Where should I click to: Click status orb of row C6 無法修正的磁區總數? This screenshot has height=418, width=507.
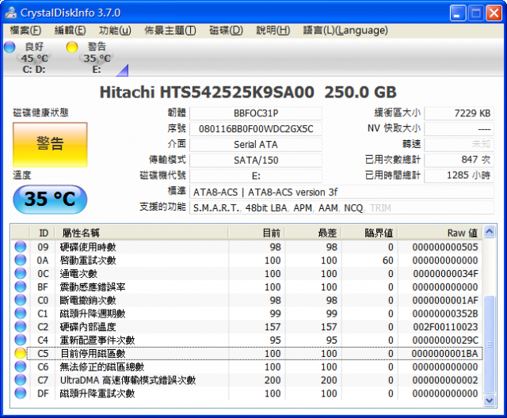point(21,367)
